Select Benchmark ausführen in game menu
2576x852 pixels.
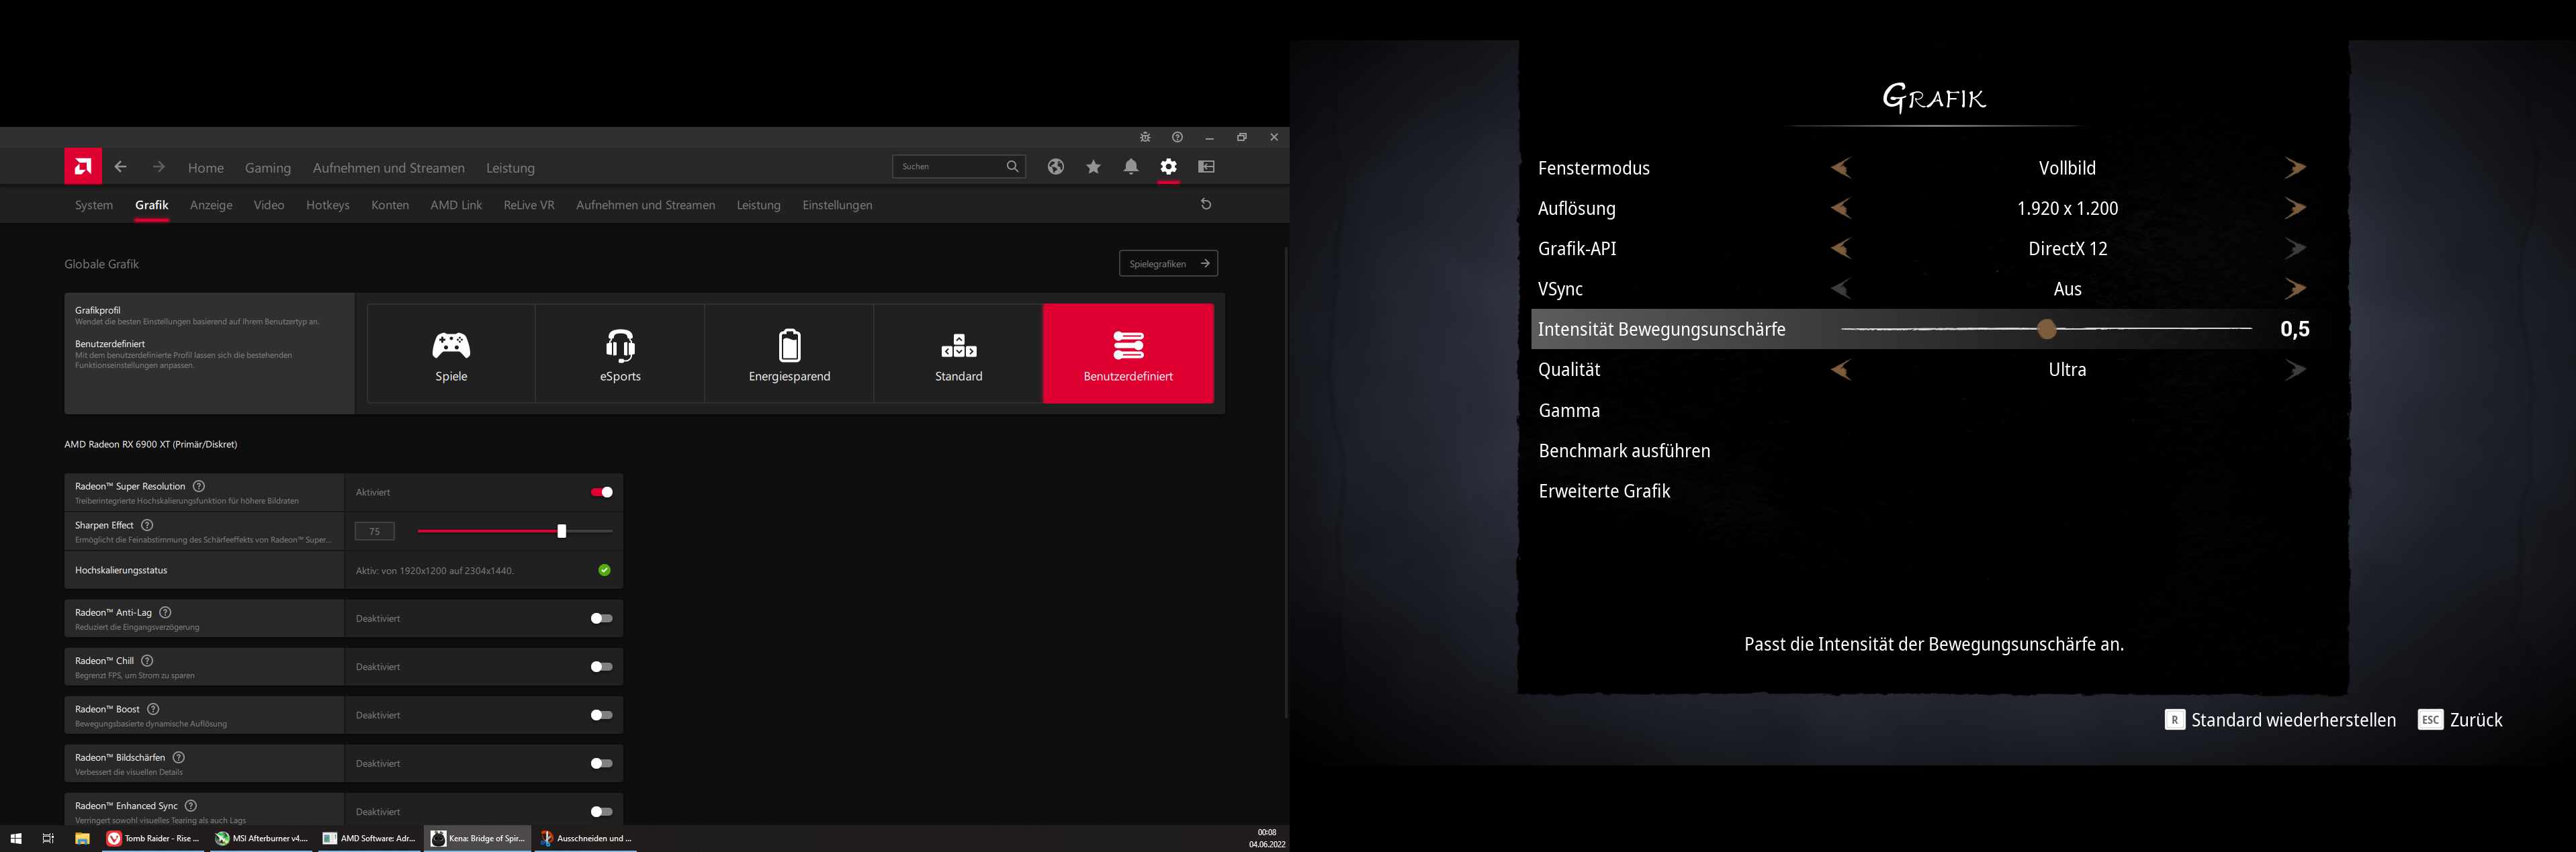point(1624,451)
